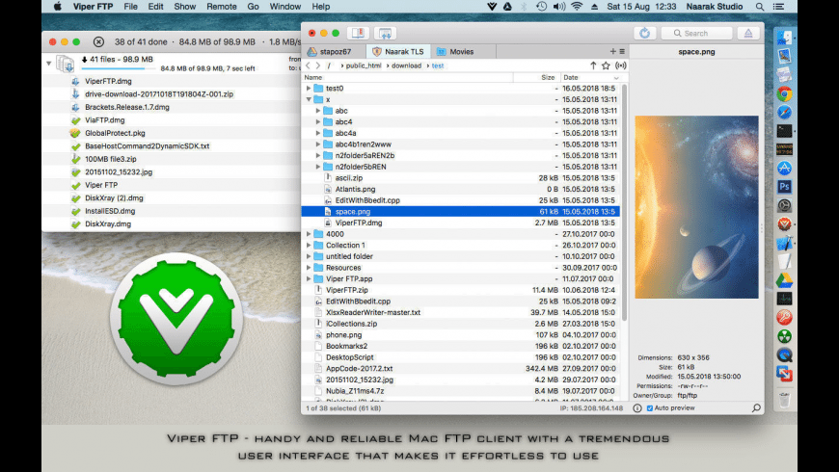The height and width of the screenshot is (472, 839).
Task: Click the transfers sync toolbar icon
Action: 385,33
